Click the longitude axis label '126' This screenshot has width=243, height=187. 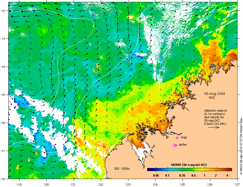tap(210, 184)
